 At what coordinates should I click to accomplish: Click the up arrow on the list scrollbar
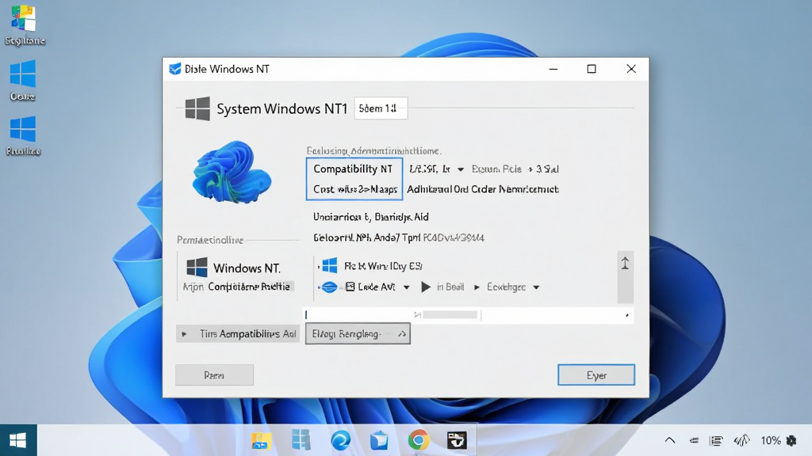[x=625, y=263]
